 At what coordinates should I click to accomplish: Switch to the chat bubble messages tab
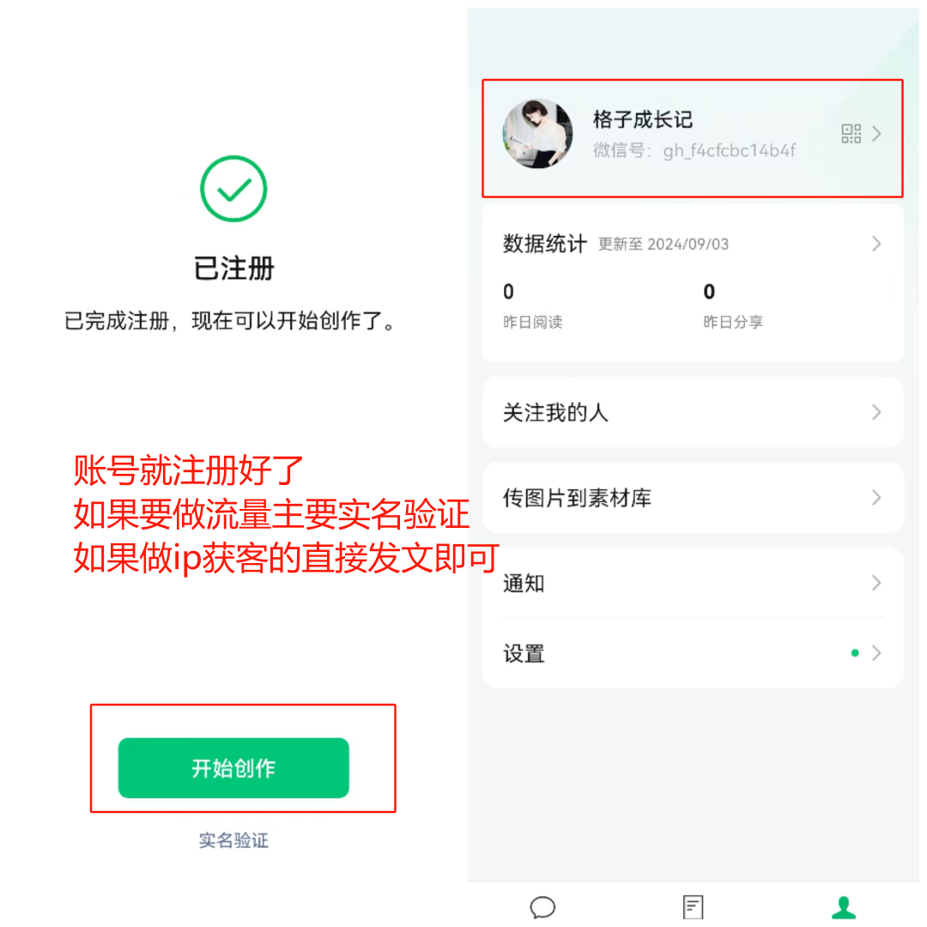(x=542, y=907)
